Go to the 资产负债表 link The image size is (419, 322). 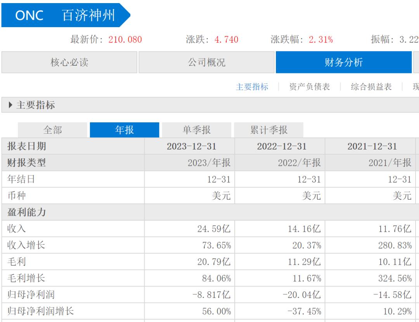[310, 87]
